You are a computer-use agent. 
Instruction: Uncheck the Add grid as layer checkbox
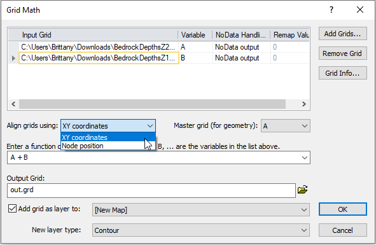point(12,208)
